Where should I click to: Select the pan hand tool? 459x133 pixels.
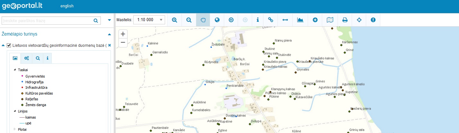coord(203,20)
